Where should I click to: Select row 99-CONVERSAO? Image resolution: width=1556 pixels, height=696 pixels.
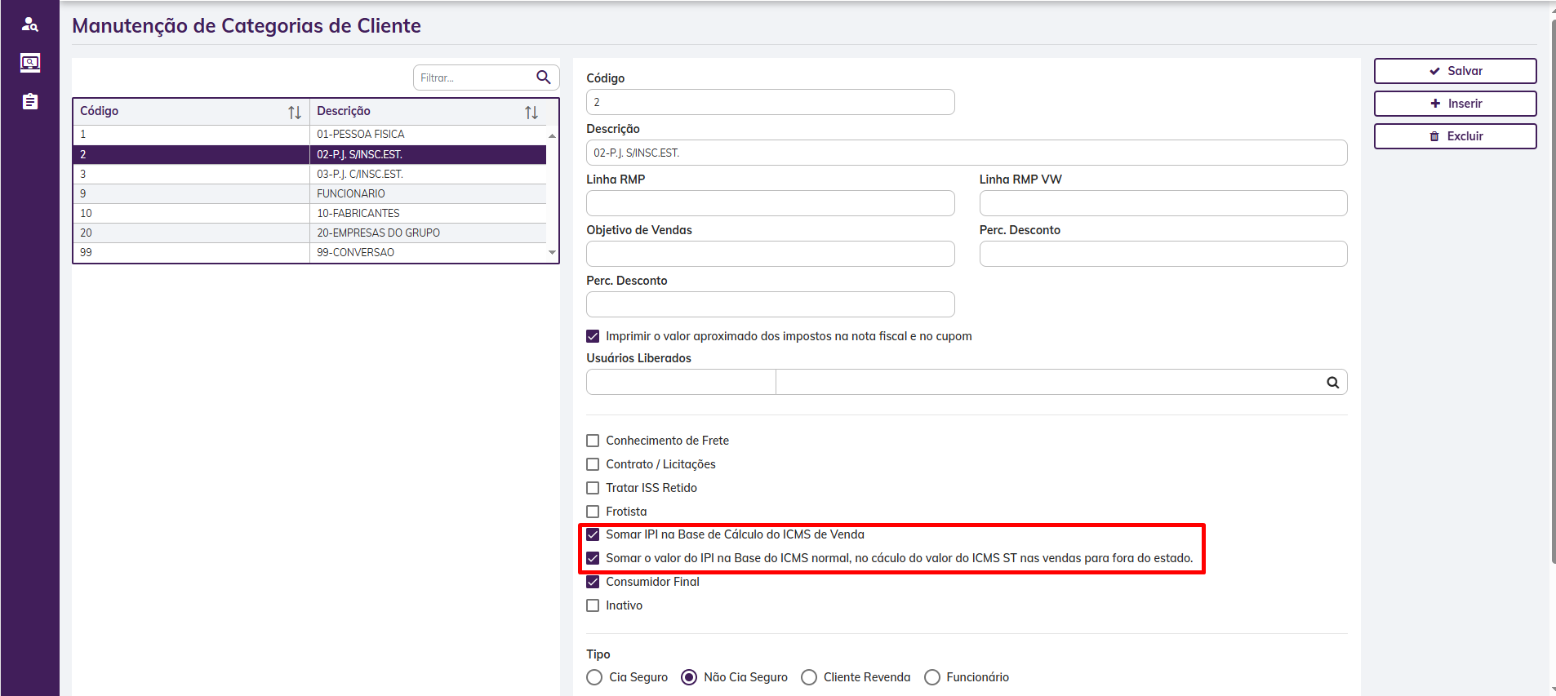310,252
